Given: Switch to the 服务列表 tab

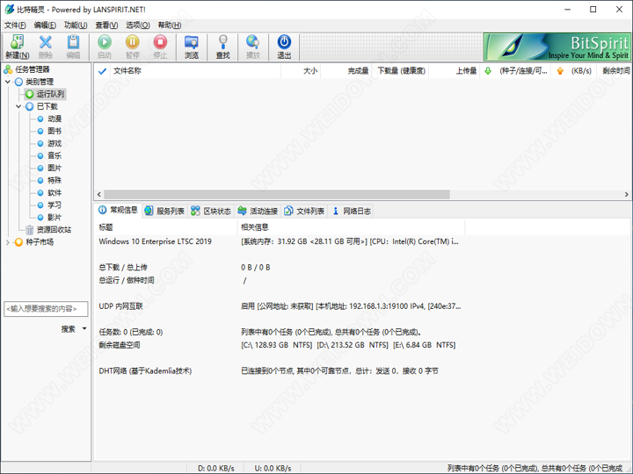Looking at the screenshot, I should [164, 211].
